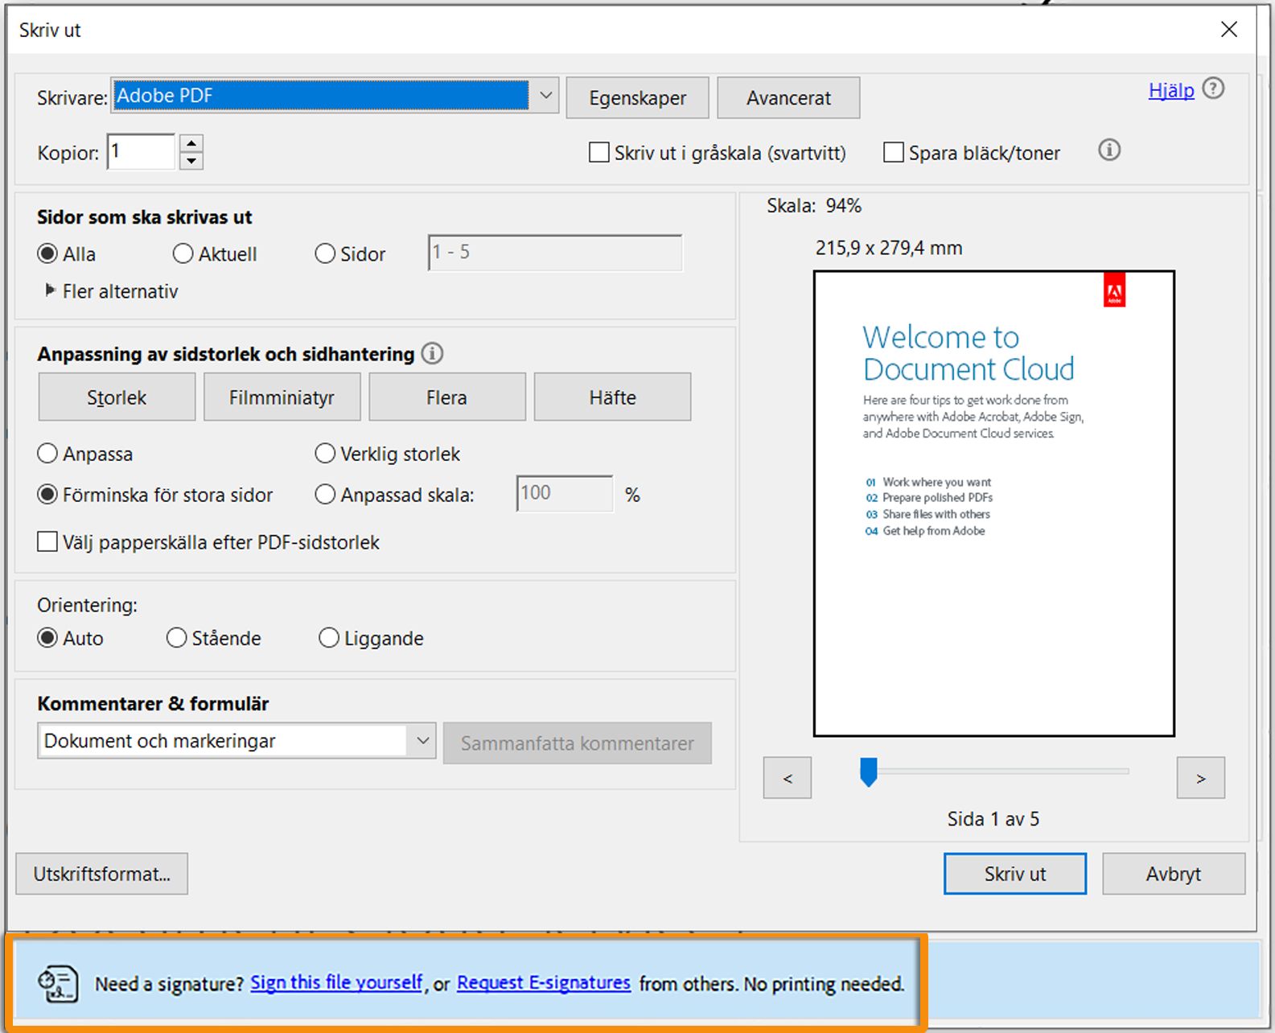Go to previous preview page

[788, 777]
